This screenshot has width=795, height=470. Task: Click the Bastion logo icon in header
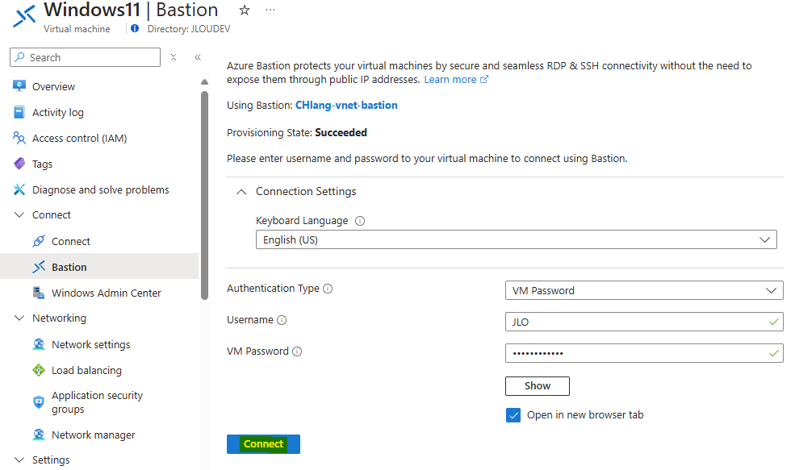tap(24, 16)
